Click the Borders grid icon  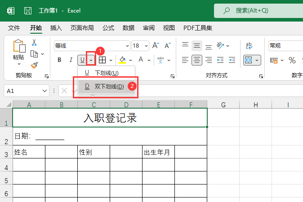point(102,60)
